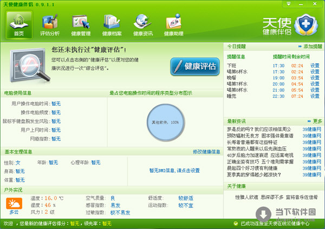Viewport: 325px width, 229px height.
Task: Click the 17:30 time for 下班
Action: pos(278,66)
